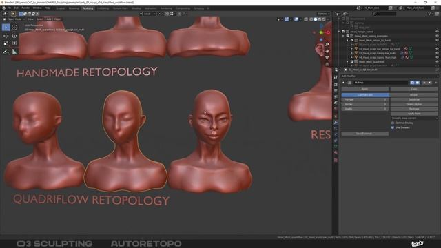Viewport: 441px width, 248px height.
Task: Select the Measure tool
Action: tap(14, 52)
